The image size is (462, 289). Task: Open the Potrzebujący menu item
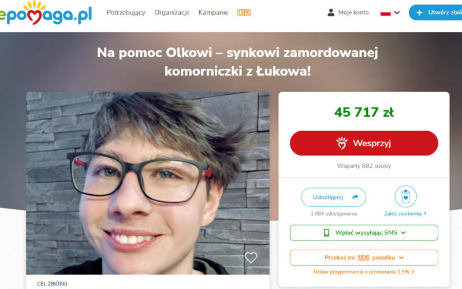pyautogui.click(x=126, y=12)
